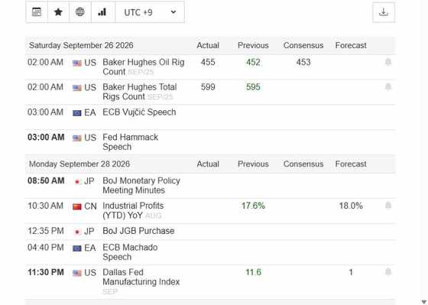
Task: Click previous value 11.6 for Dallas Fed
Action: point(253,272)
